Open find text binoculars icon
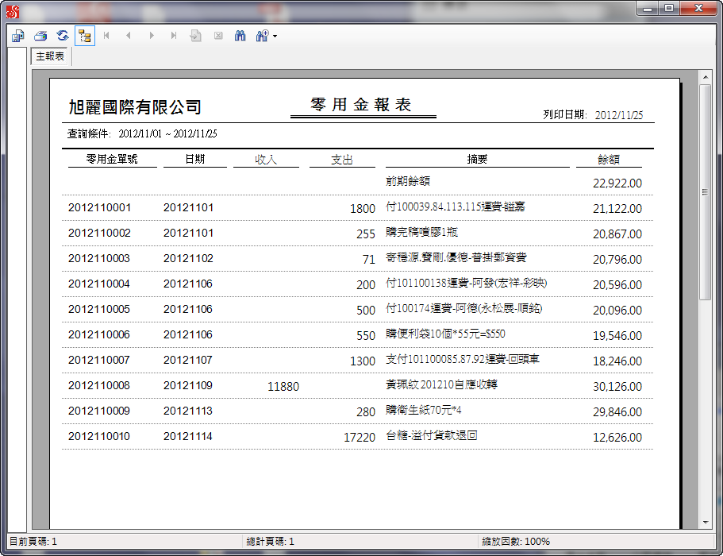This screenshot has width=723, height=556. point(240,36)
